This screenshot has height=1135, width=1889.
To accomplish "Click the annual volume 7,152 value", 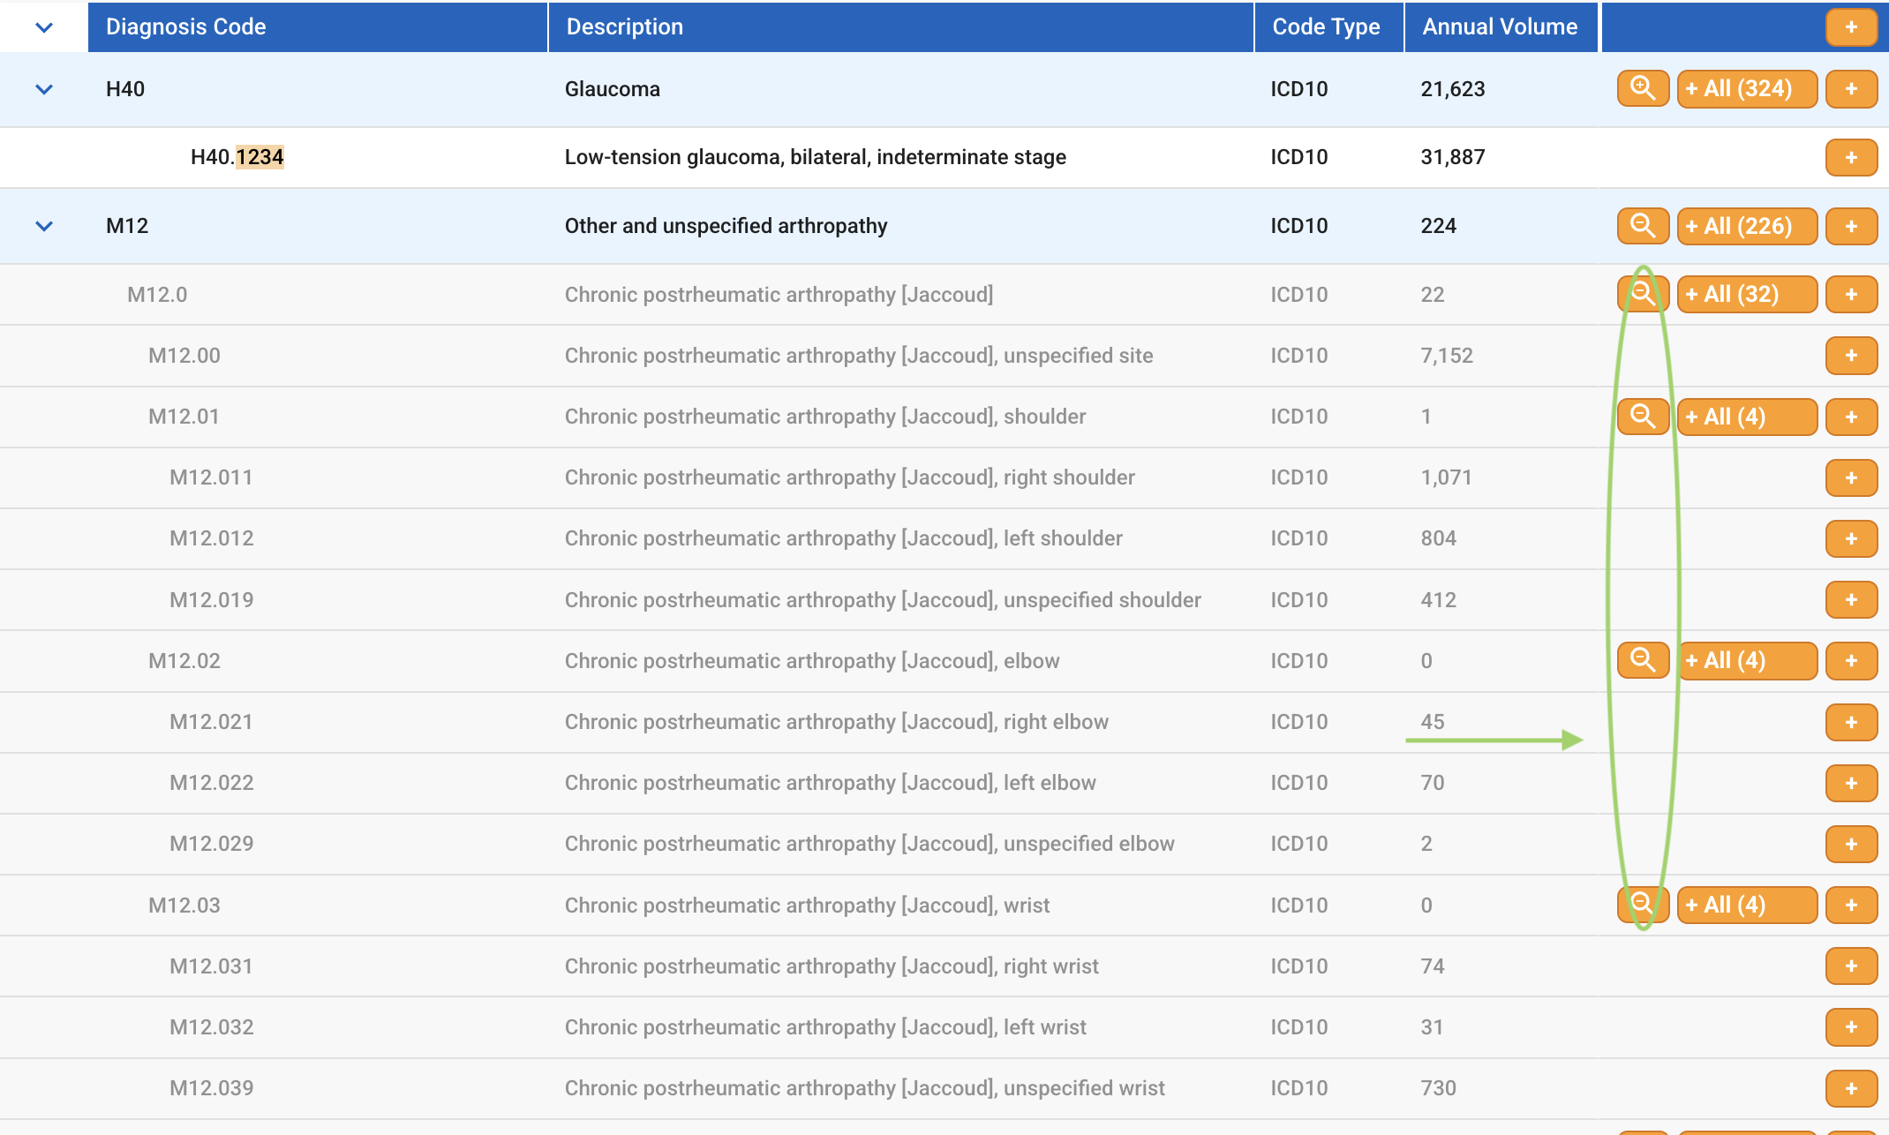I will [x=1447, y=356].
